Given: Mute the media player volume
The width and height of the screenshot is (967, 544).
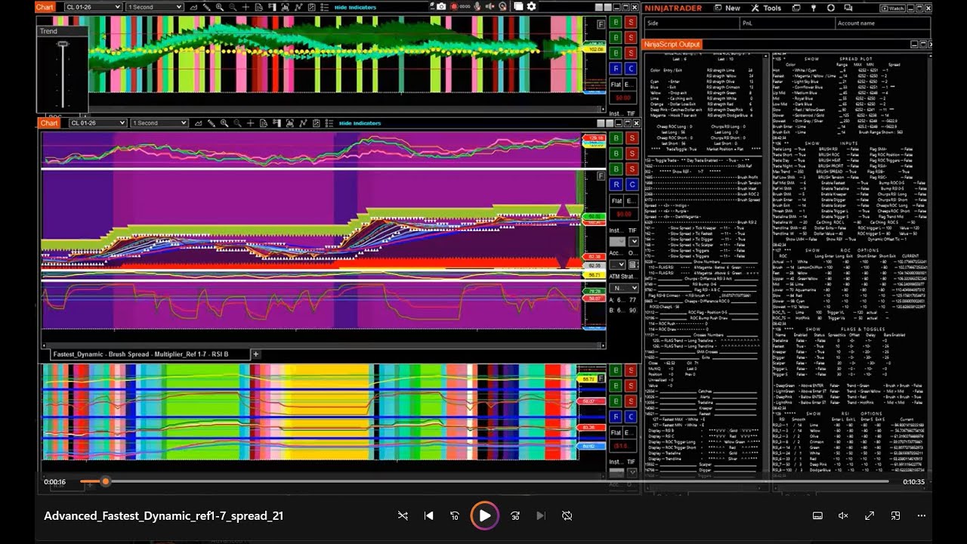Looking at the screenshot, I should pyautogui.click(x=844, y=515).
